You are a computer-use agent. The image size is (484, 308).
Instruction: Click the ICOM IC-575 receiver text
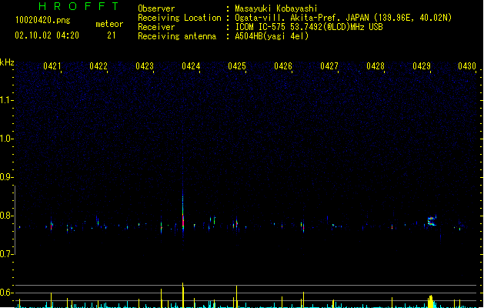tap(309, 27)
